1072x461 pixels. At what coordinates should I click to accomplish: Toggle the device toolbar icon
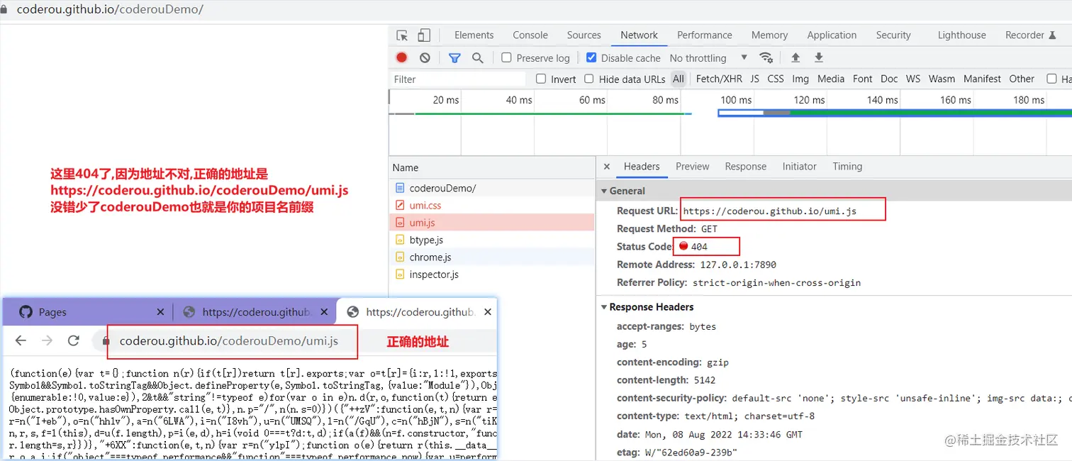424,35
